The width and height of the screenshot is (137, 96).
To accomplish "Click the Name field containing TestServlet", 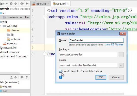I will [x=96, y=40].
